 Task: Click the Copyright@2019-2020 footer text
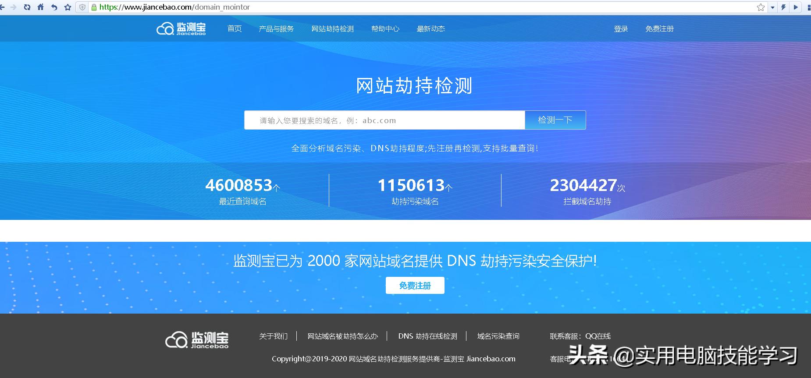pos(394,359)
